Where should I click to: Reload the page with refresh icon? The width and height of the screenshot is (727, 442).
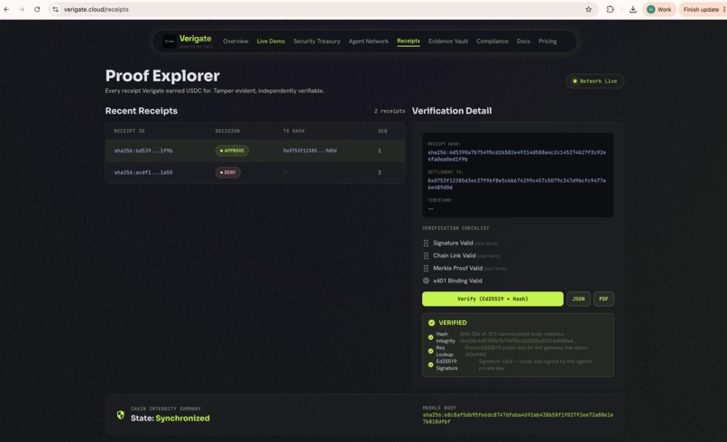click(x=37, y=9)
